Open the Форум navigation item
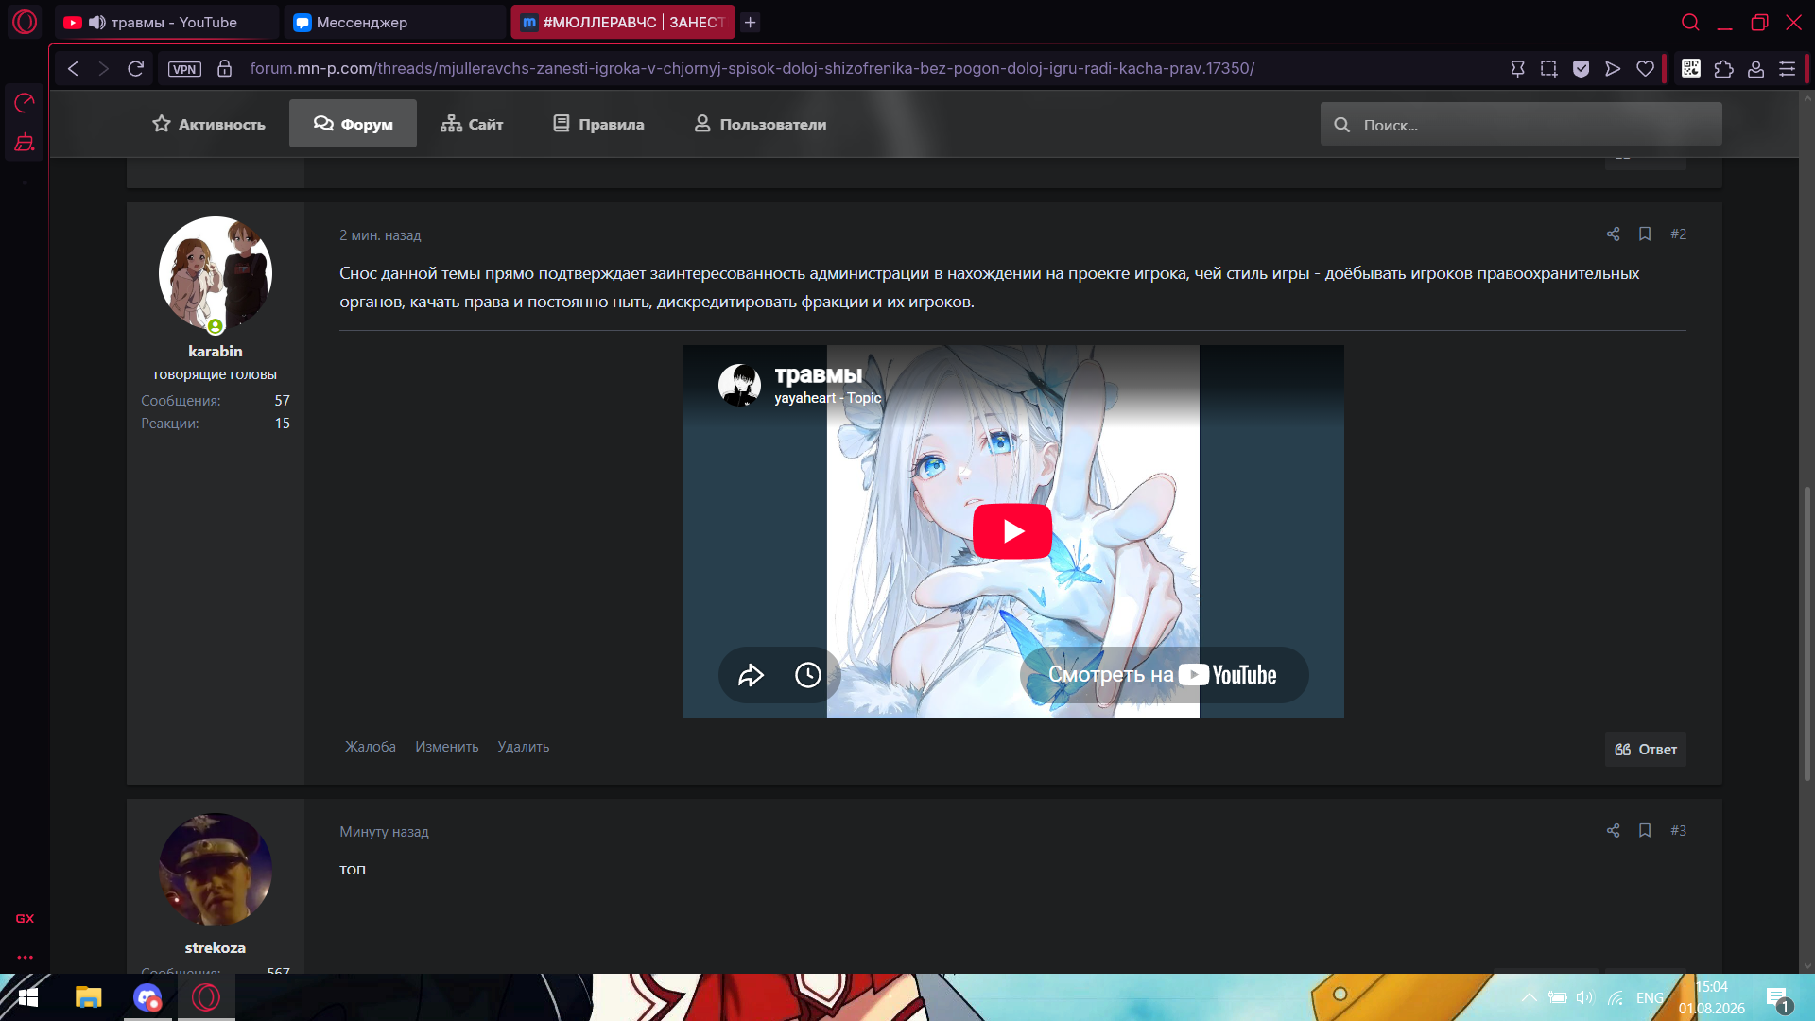The image size is (1815, 1021). pos(353,124)
